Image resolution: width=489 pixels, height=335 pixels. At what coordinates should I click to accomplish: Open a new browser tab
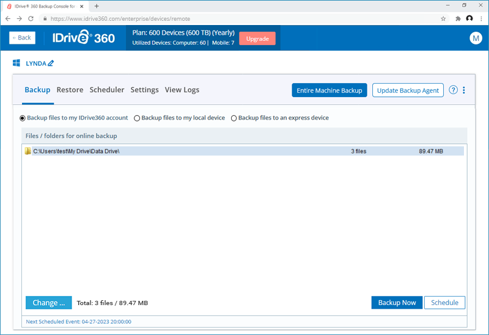click(x=97, y=6)
